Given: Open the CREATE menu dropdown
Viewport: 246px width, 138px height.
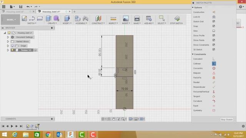Looking at the screenshot, I should [x=52, y=23].
